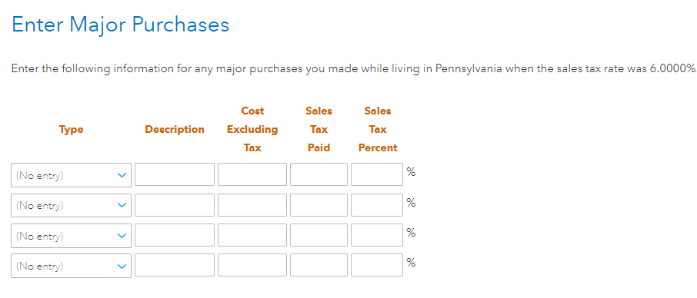Viewport: 697px width, 298px height.
Task: Focus the second row Sales Tax Paid field
Action: pyautogui.click(x=318, y=205)
